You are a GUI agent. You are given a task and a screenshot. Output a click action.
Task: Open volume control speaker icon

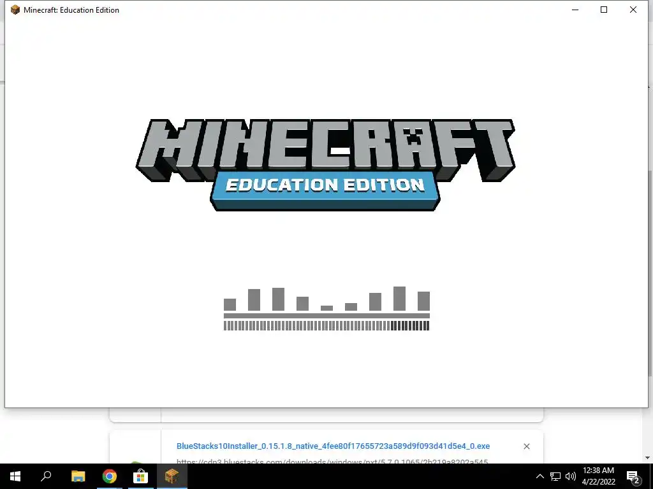click(x=571, y=476)
